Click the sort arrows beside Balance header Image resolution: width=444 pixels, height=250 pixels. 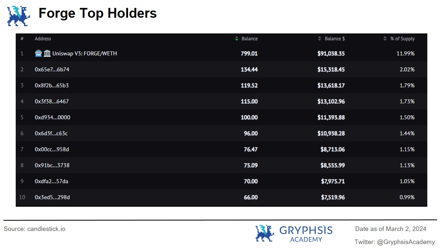[237, 39]
